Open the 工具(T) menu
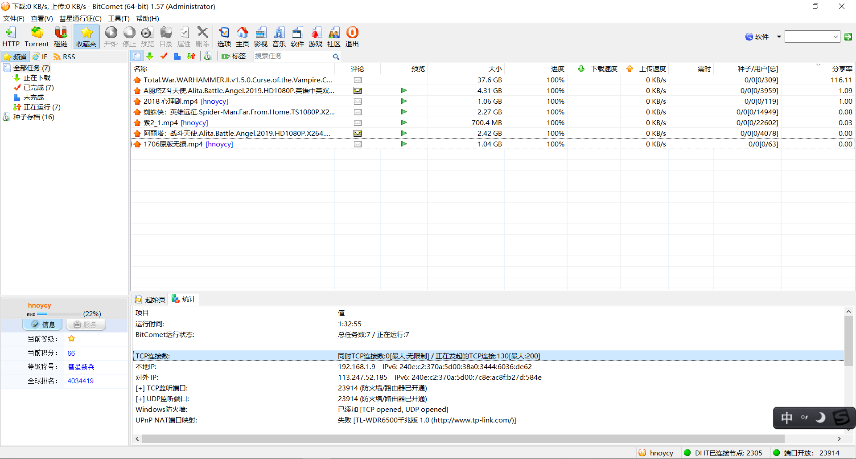 tap(118, 18)
